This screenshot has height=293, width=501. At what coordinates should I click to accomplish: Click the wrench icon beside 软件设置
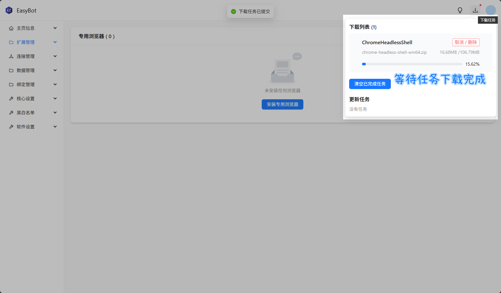[x=11, y=127]
